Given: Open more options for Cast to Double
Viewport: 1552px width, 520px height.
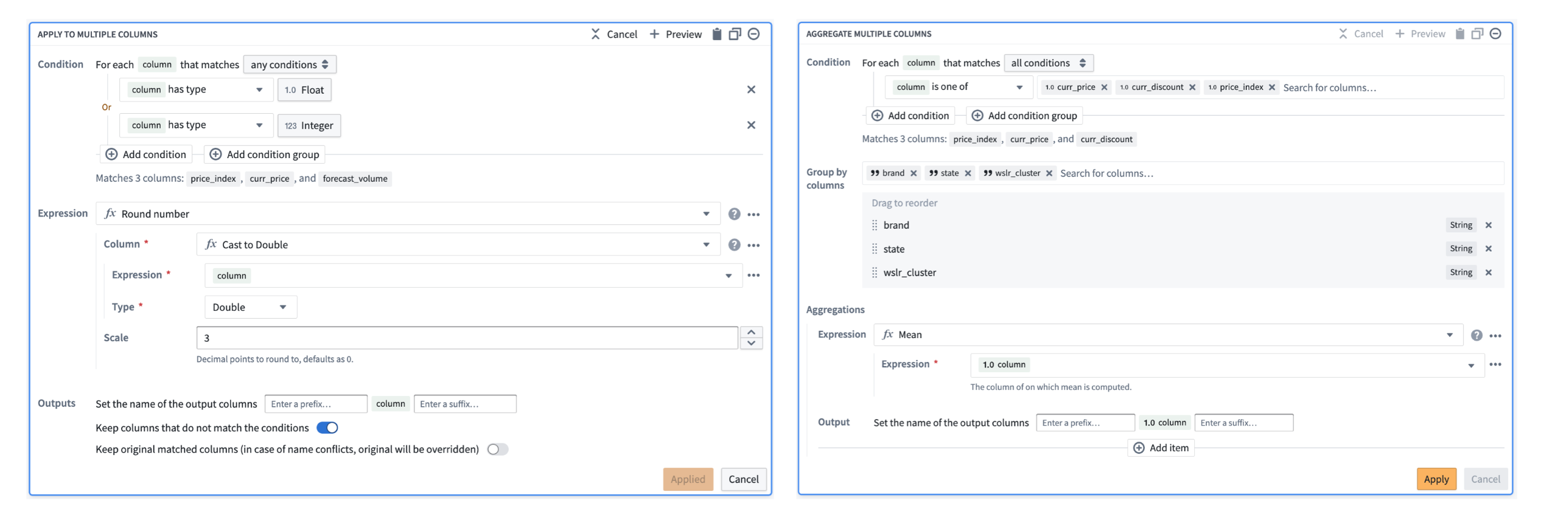Looking at the screenshot, I should 753,244.
